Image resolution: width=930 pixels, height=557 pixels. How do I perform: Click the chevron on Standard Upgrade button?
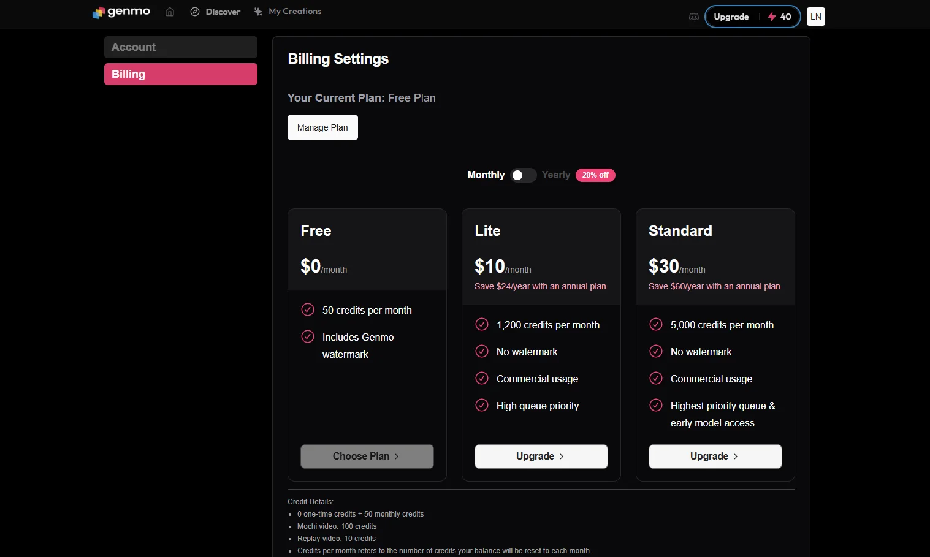point(736,457)
